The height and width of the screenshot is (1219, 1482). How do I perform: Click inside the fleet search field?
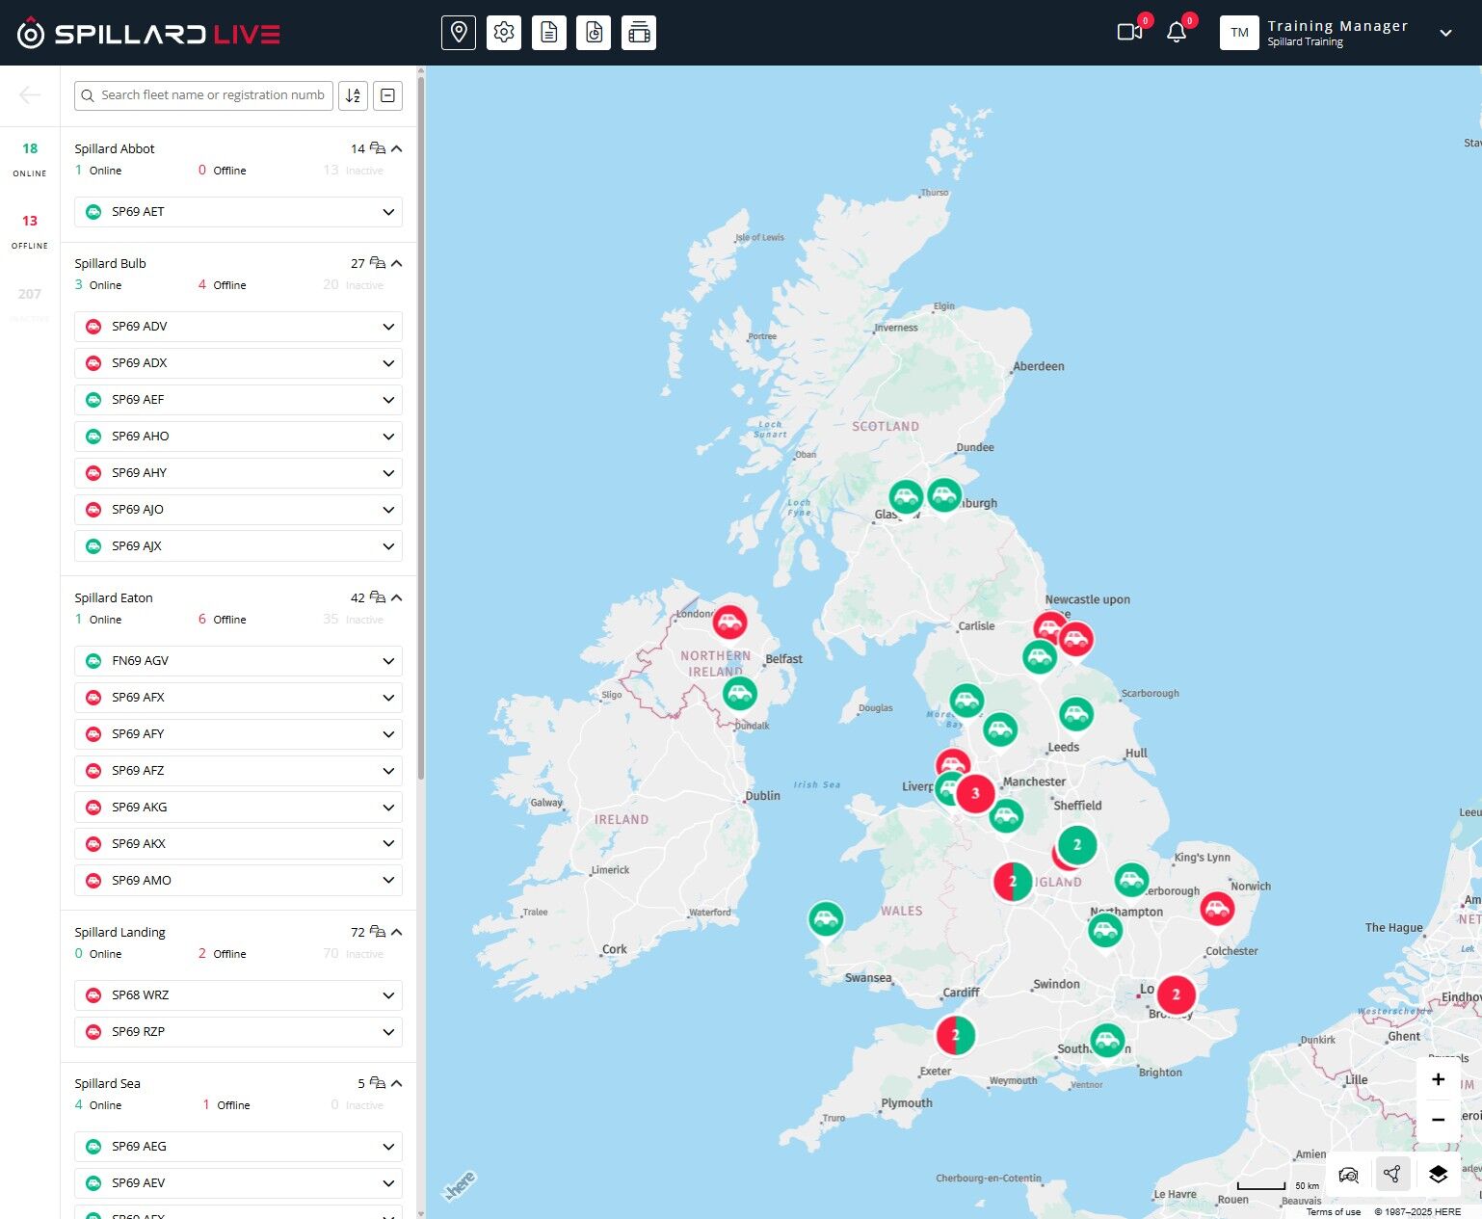point(203,95)
